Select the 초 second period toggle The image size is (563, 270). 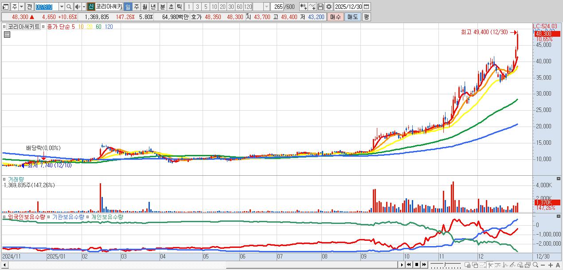[171, 7]
